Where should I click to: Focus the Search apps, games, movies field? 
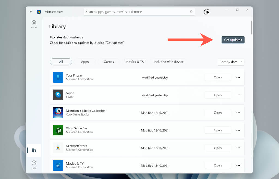(139, 12)
